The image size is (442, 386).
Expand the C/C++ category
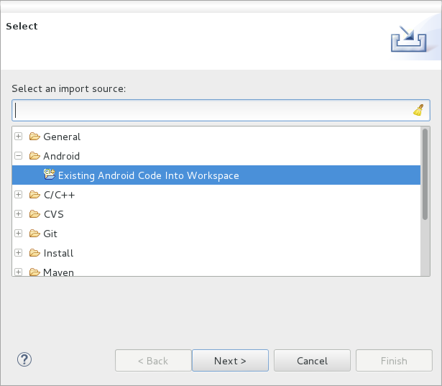[18, 195]
